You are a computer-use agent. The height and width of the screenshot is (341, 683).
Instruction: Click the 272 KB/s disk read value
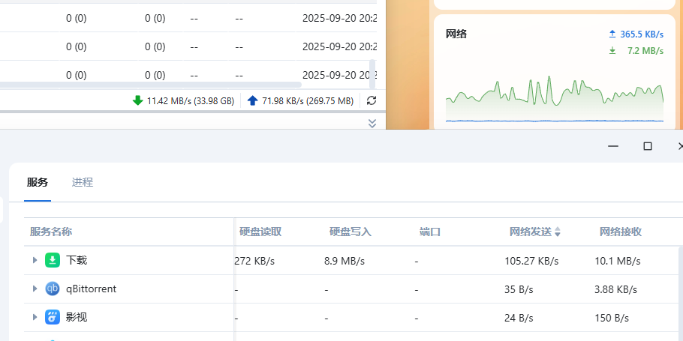pyautogui.click(x=255, y=261)
